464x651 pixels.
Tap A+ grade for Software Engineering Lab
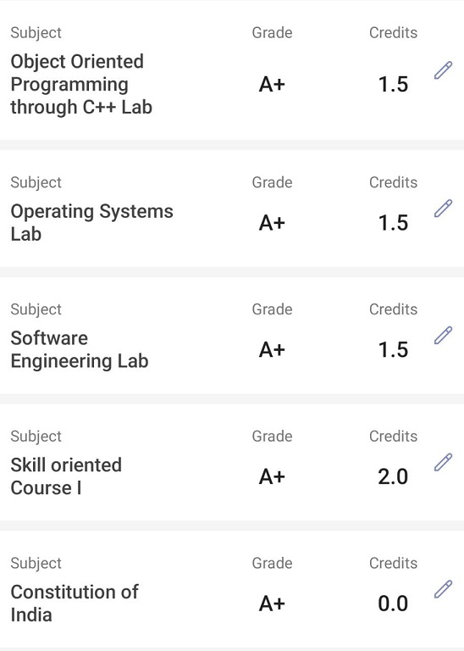tap(272, 350)
